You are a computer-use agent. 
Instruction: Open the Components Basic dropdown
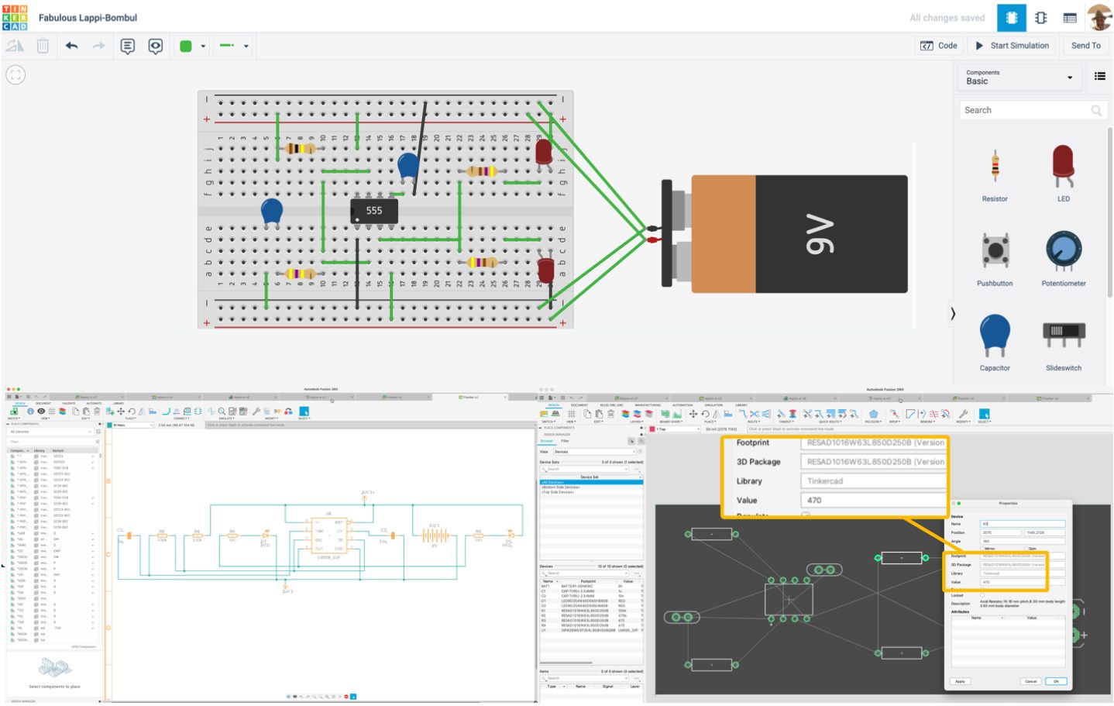click(1019, 77)
